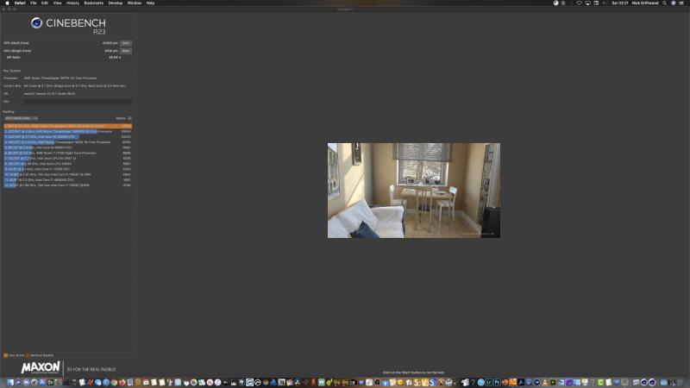Open Terminal from the Dock
Image resolution: width=690 pixels, height=388 pixels.
(x=66, y=382)
